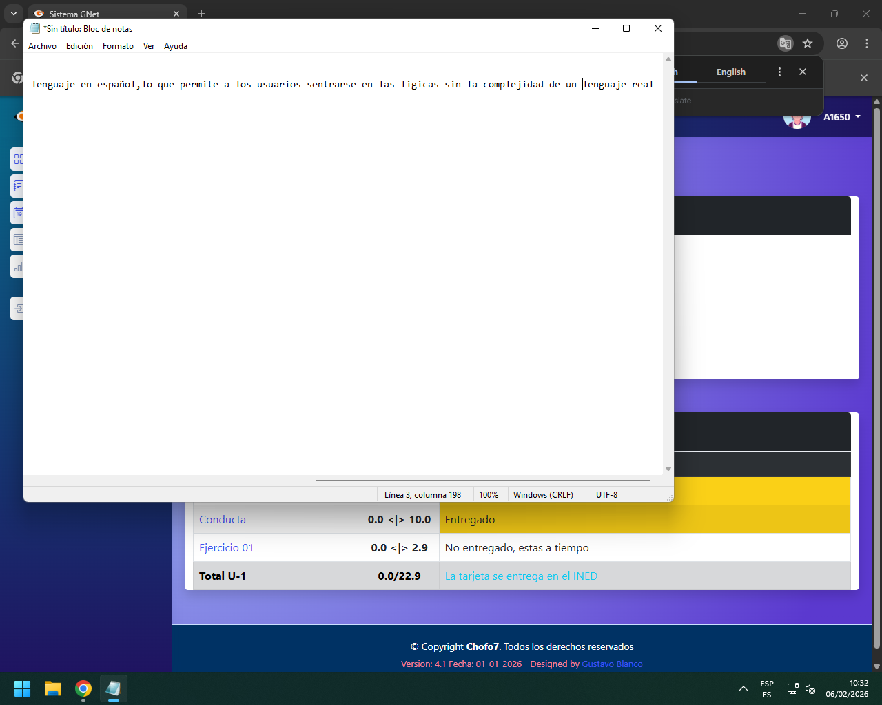Click inside the Notepad text area
This screenshot has width=882, height=705.
pos(343,275)
